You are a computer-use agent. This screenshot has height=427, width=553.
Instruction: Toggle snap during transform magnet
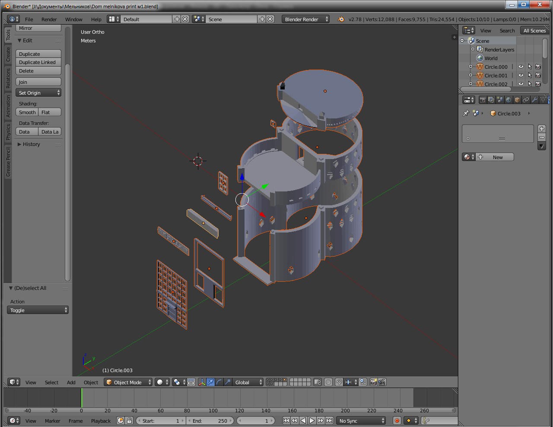tap(339, 382)
